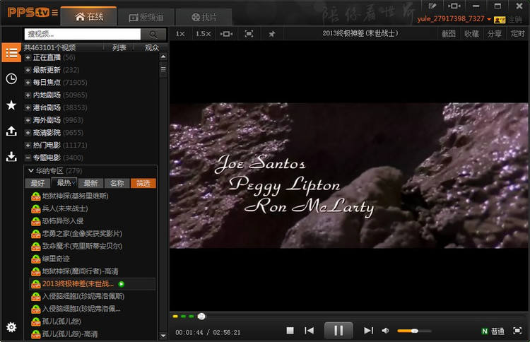The width and height of the screenshot is (530, 342).
Task: Expand the 港台剧场 category
Action: click(x=28, y=107)
